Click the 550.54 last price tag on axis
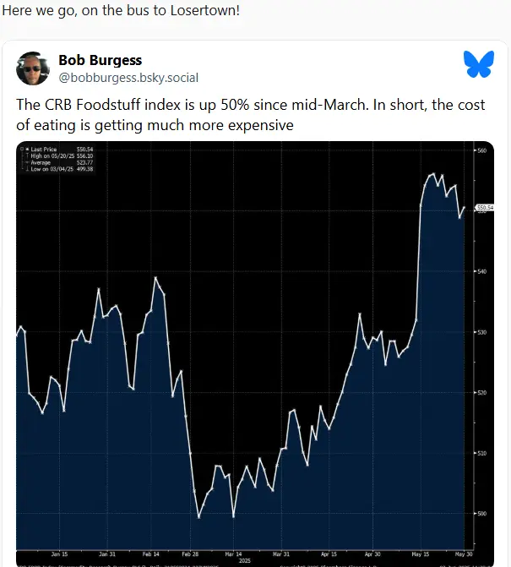The height and width of the screenshot is (567, 511). click(485, 207)
